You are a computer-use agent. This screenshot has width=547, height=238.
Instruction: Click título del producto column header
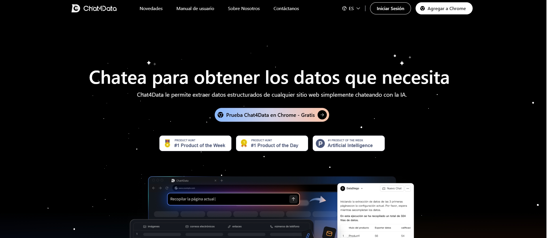[x=359, y=228]
